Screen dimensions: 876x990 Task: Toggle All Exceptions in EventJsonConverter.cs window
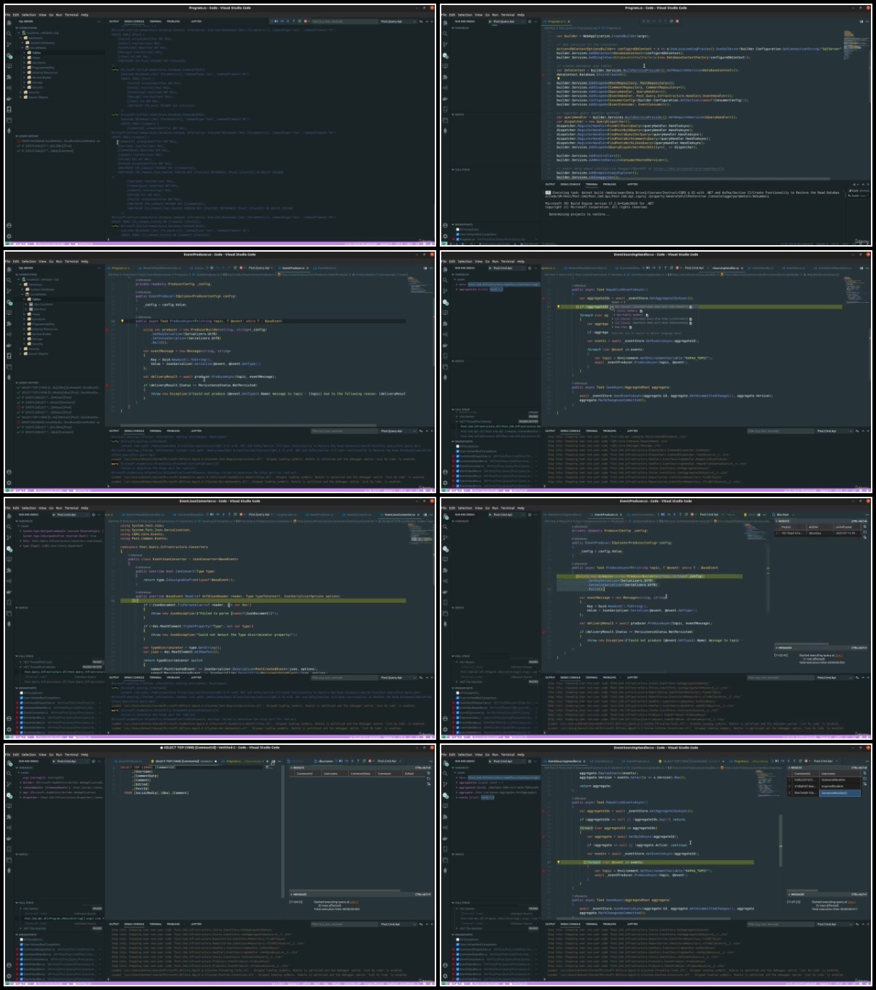click(x=21, y=693)
